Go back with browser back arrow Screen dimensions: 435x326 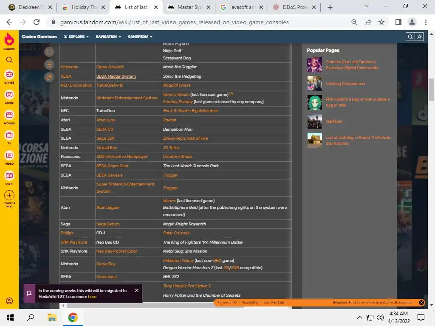pyautogui.click(x=9, y=22)
